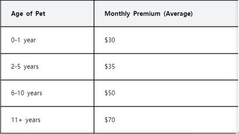The width and height of the screenshot is (239, 134).
Task: Select the $35 premium cell
Action: click(166, 67)
